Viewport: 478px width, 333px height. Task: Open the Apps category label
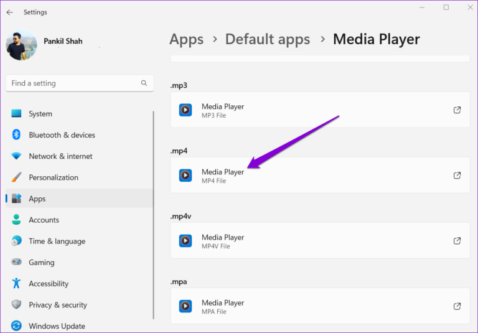[37, 199]
